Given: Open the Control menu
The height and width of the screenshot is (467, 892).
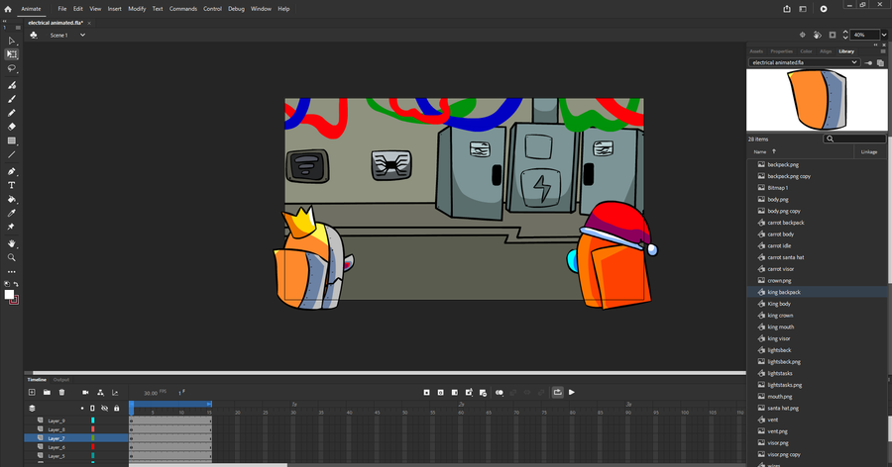Looking at the screenshot, I should pos(213,9).
